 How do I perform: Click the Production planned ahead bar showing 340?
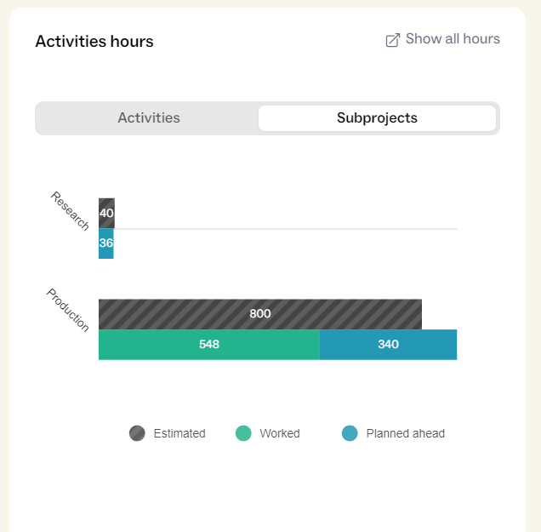(388, 345)
